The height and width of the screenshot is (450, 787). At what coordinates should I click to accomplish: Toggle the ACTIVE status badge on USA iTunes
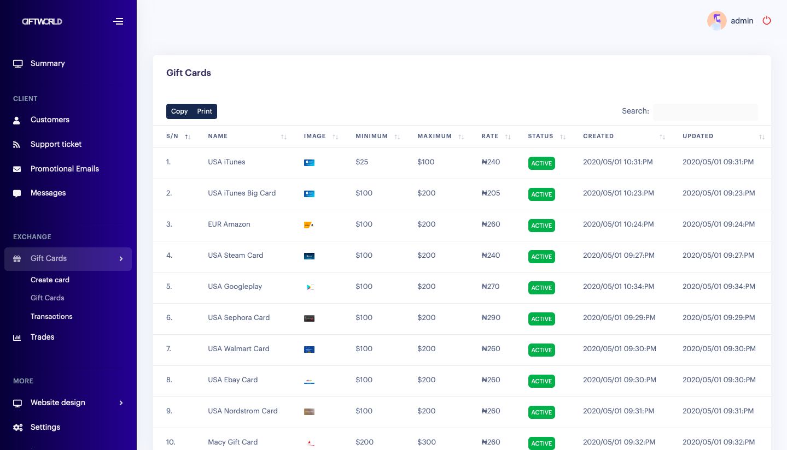click(x=541, y=163)
